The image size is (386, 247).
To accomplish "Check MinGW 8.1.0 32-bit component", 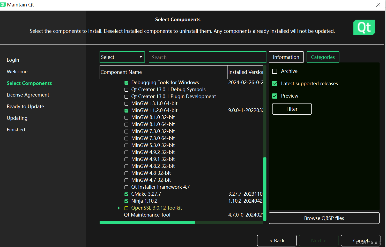I will pyautogui.click(x=127, y=118).
